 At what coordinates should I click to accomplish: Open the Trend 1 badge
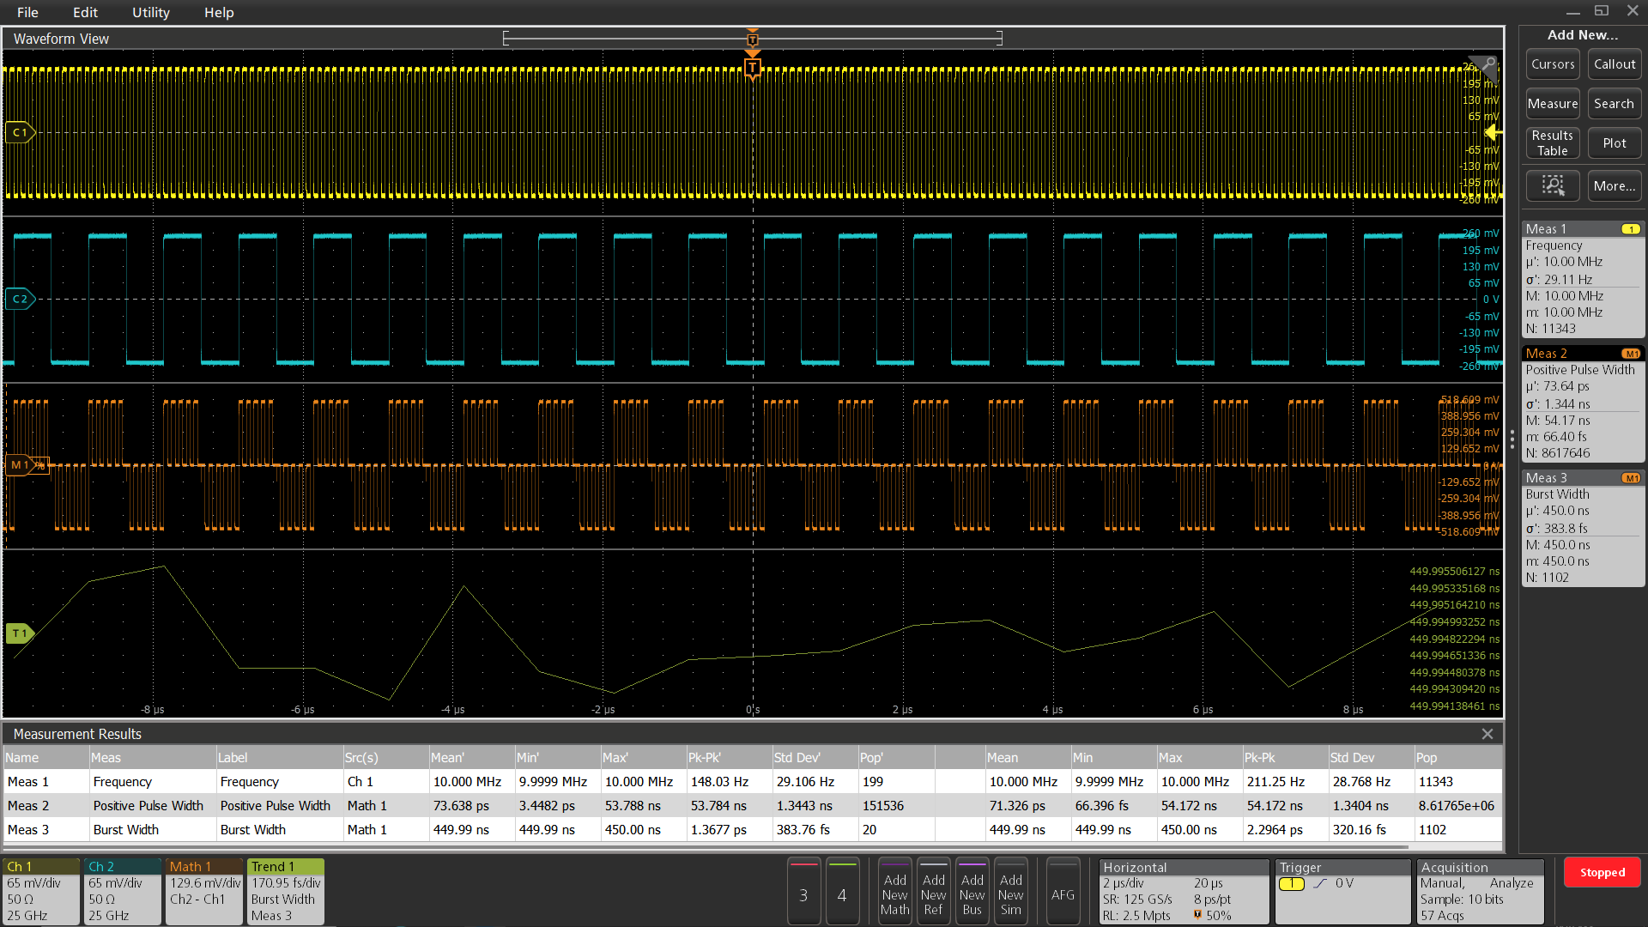[x=286, y=892]
